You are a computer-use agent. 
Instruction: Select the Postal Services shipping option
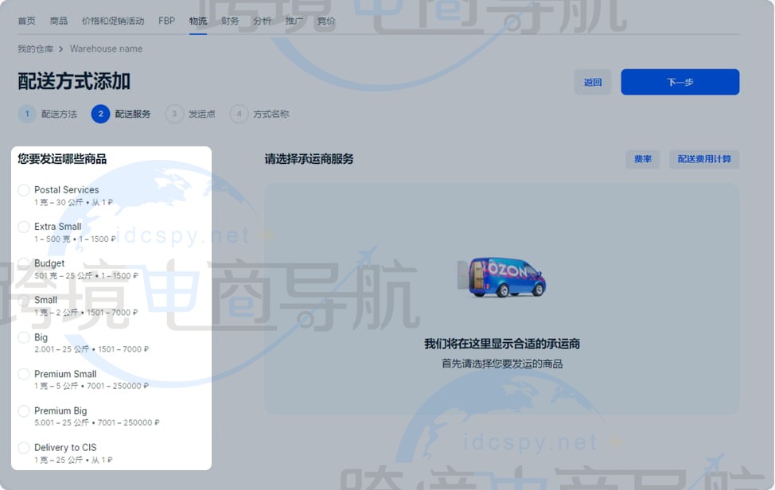[24, 190]
